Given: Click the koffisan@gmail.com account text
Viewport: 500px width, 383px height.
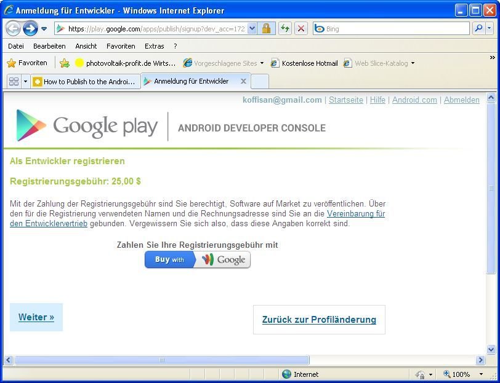Looking at the screenshot, I should pyautogui.click(x=282, y=100).
